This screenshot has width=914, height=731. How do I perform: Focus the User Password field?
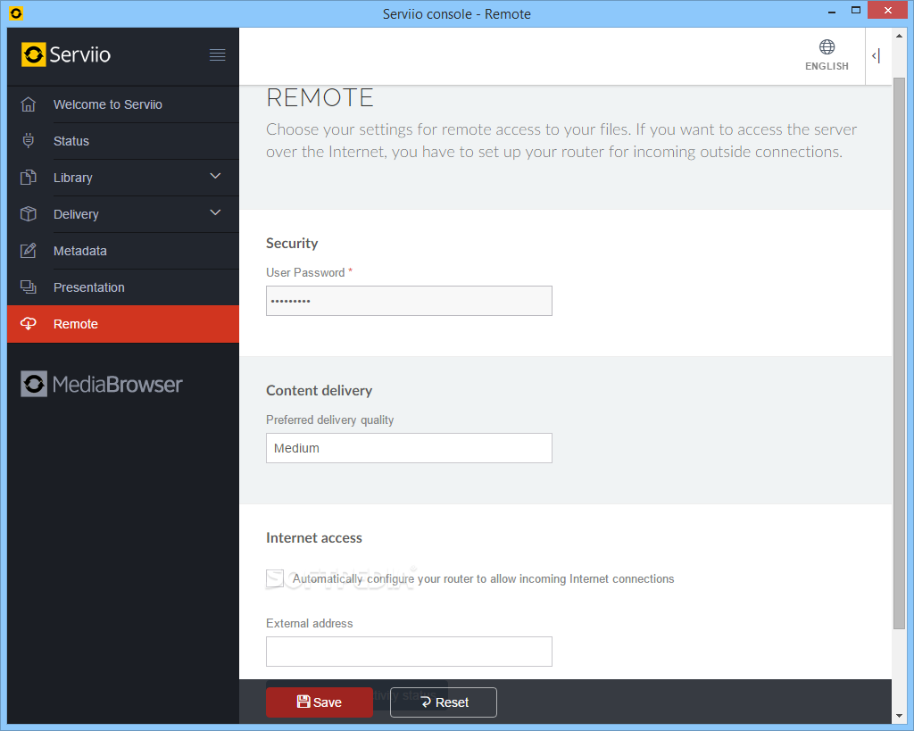click(409, 301)
